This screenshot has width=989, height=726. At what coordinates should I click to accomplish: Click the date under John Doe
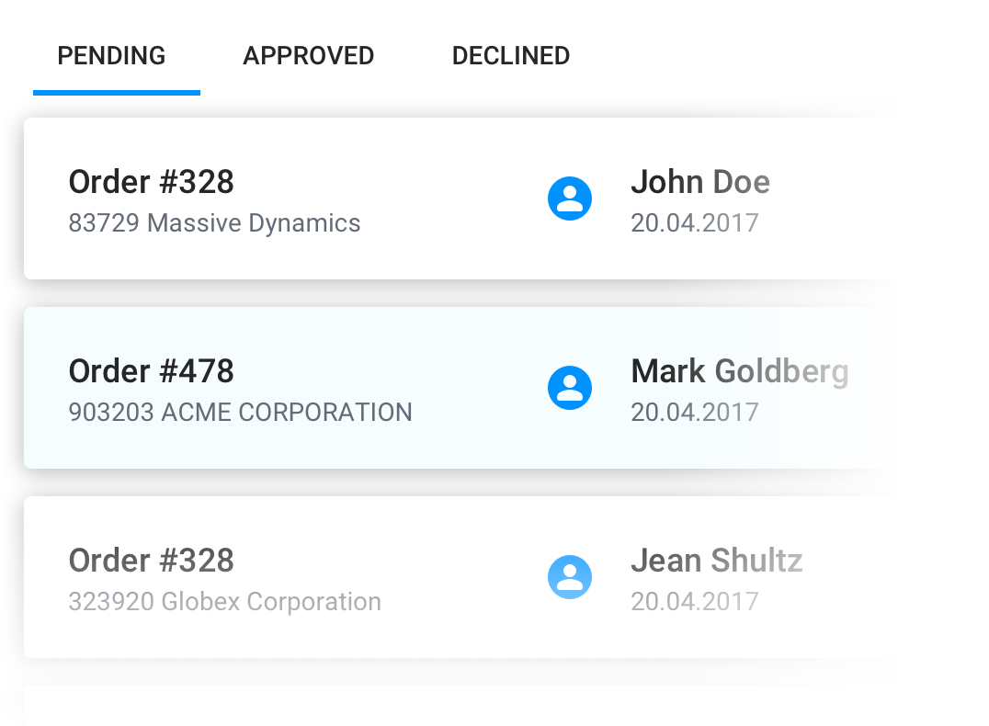click(x=694, y=222)
